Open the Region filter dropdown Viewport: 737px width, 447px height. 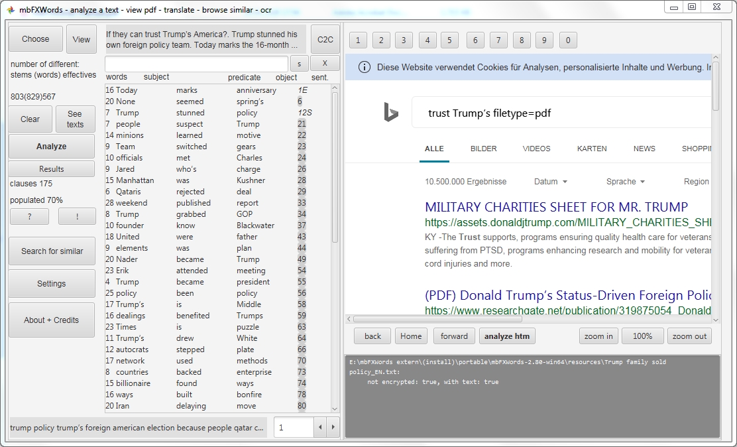tap(697, 182)
